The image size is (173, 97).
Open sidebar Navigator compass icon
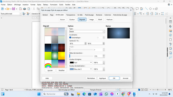click(170, 35)
